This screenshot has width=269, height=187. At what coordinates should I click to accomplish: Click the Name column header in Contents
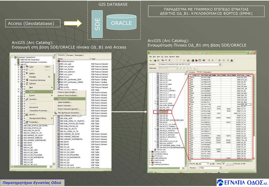tap(73, 59)
